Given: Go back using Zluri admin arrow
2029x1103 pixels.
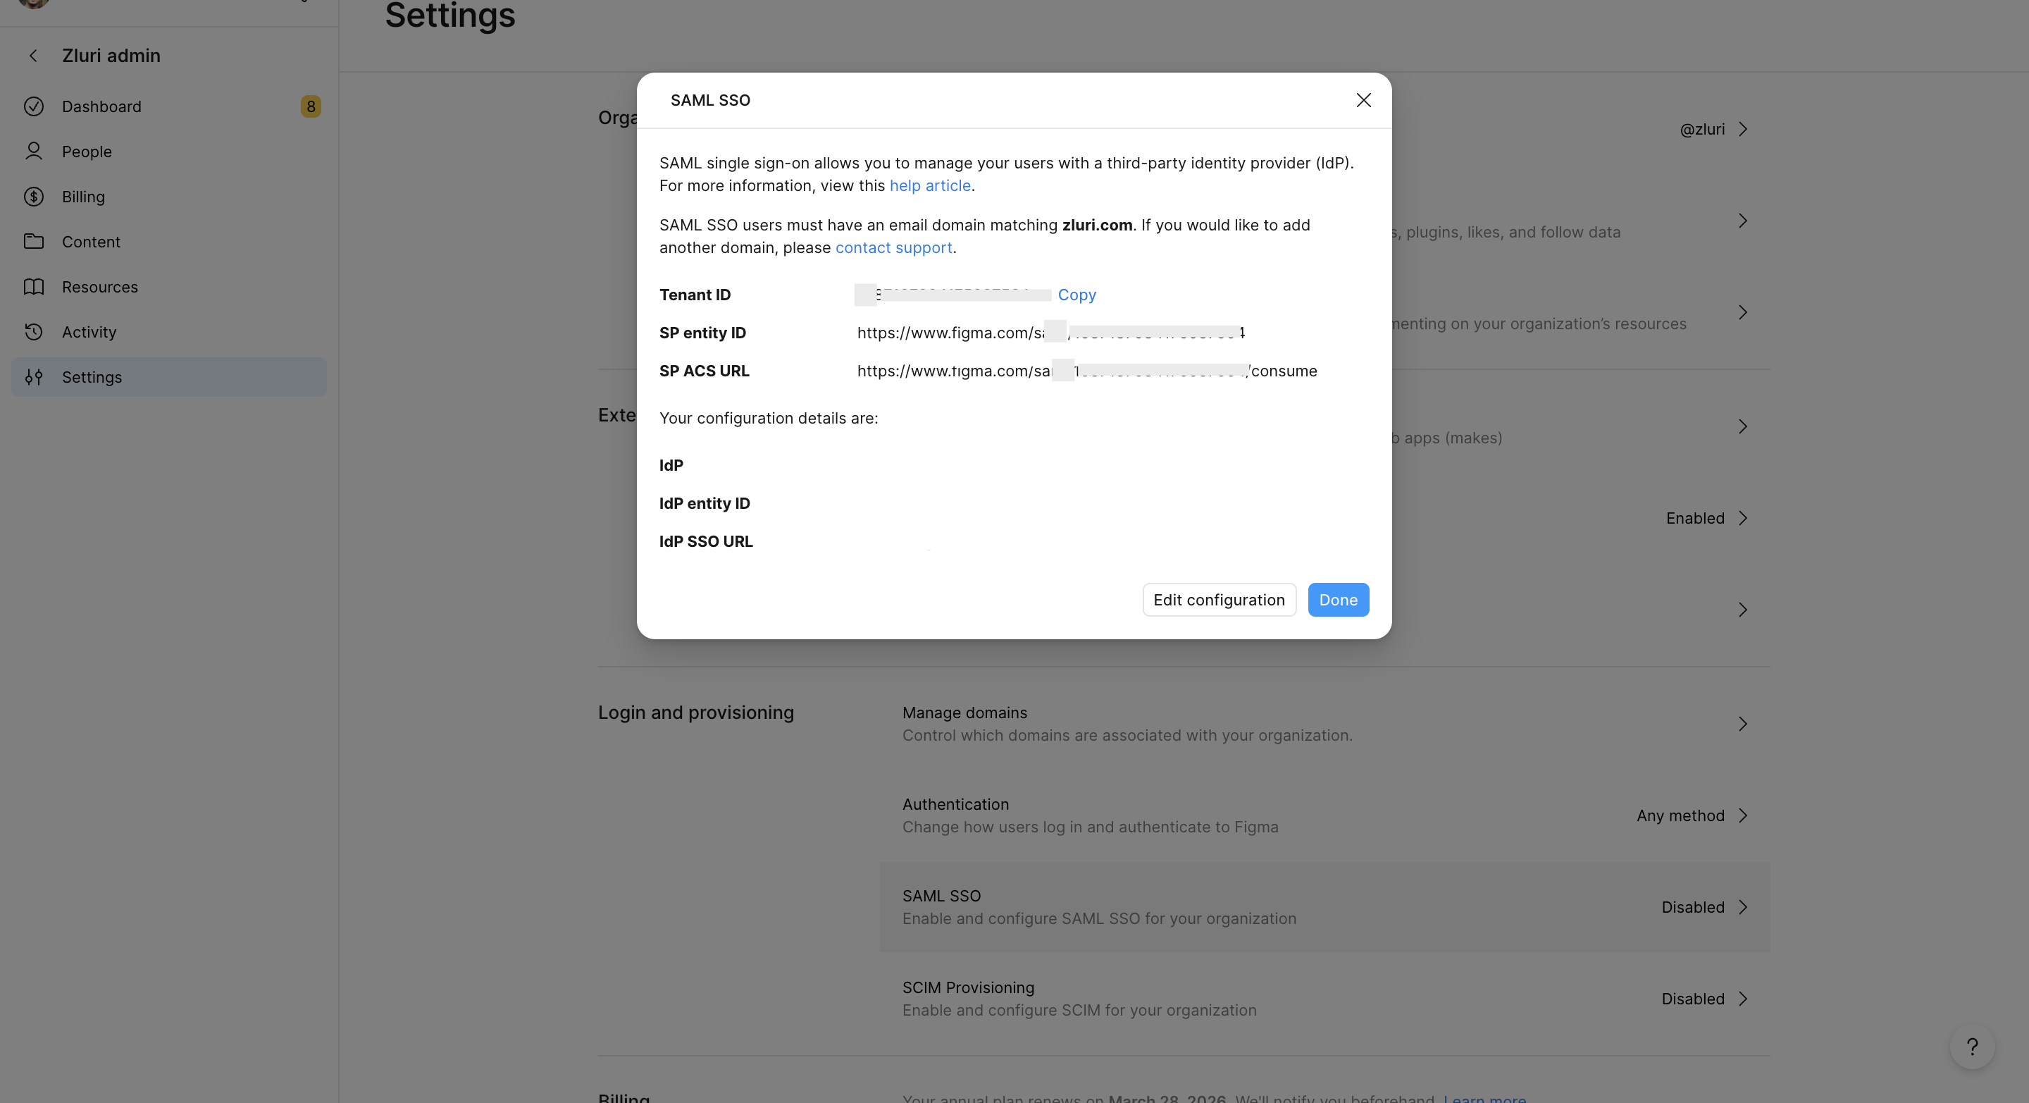Looking at the screenshot, I should [33, 55].
